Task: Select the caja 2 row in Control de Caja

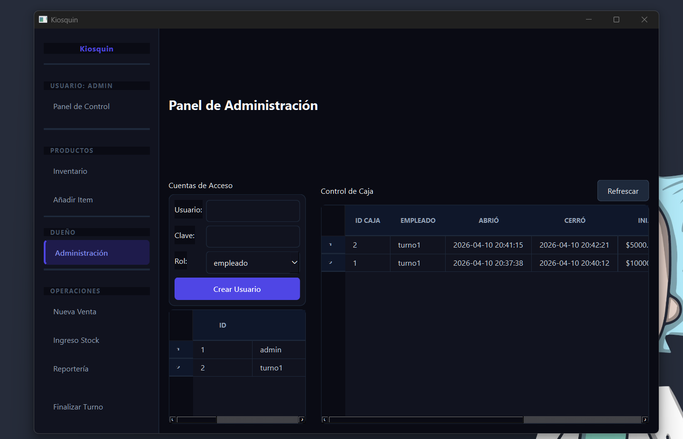Action: (418, 245)
